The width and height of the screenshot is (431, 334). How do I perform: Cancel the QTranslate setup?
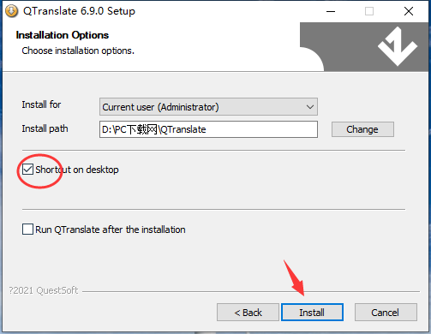pos(386,313)
